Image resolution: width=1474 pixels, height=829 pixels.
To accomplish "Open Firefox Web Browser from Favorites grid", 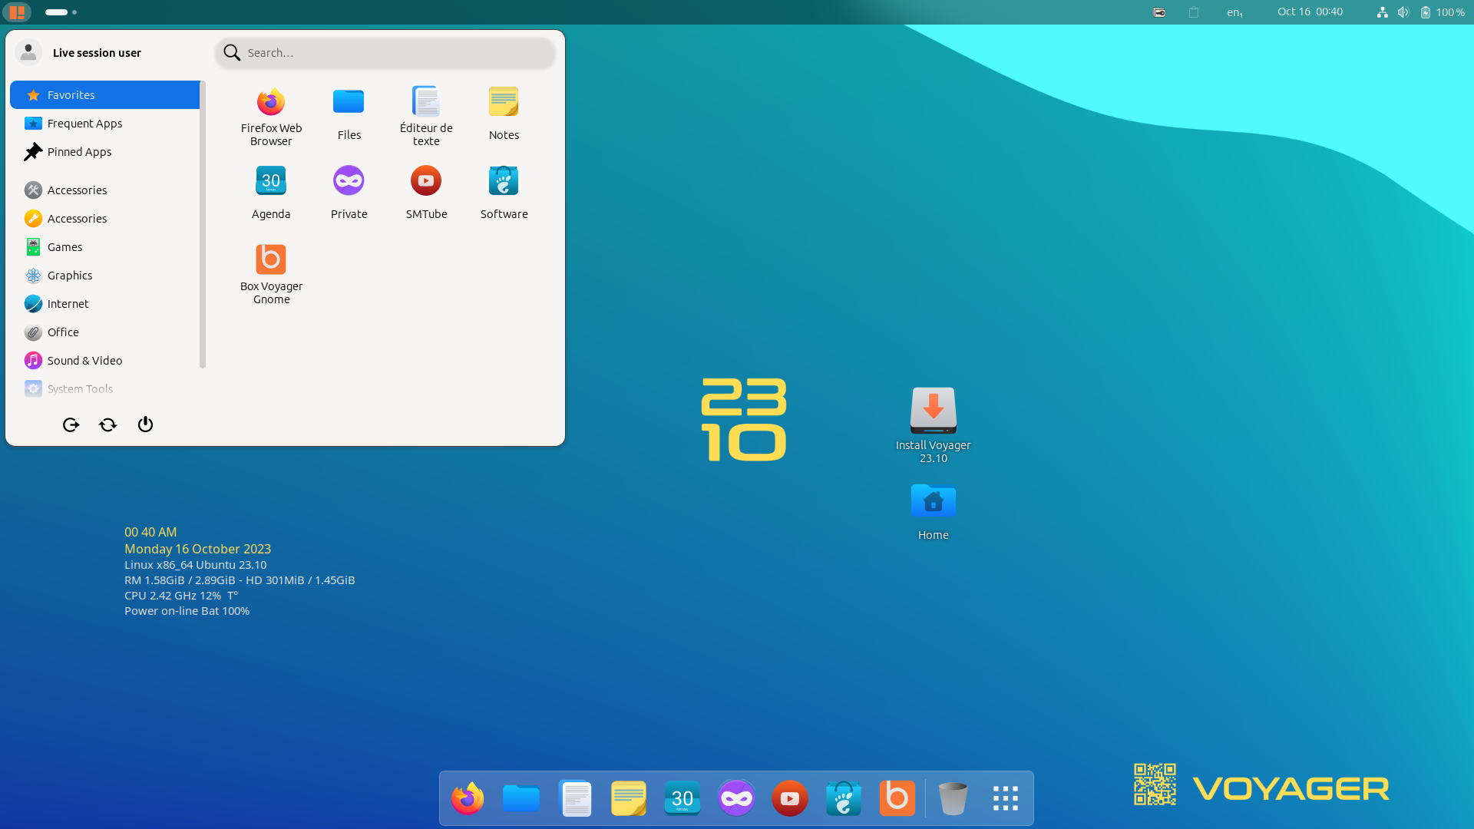I will coord(271,116).
